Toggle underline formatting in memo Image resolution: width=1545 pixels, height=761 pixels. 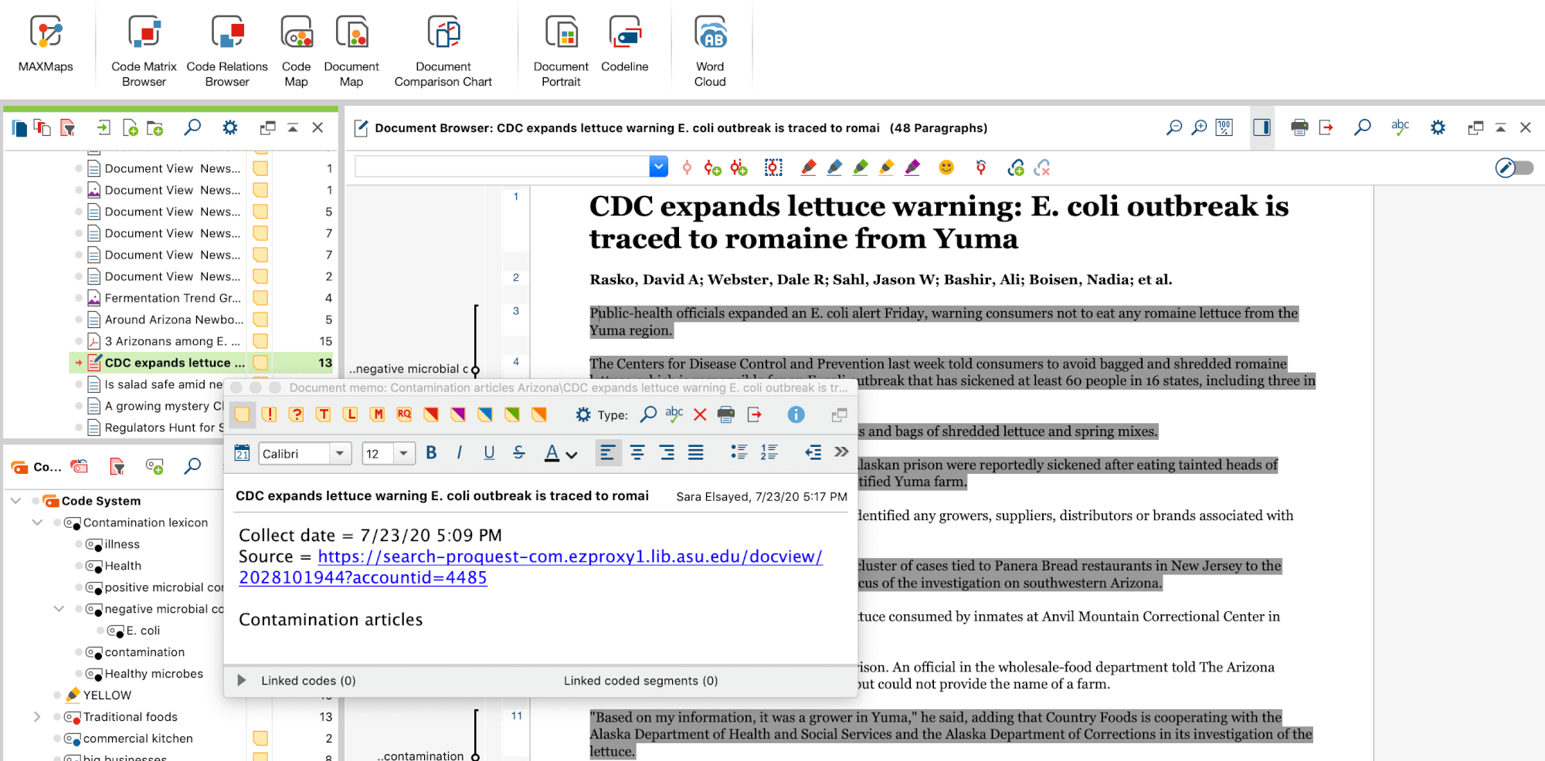489,453
